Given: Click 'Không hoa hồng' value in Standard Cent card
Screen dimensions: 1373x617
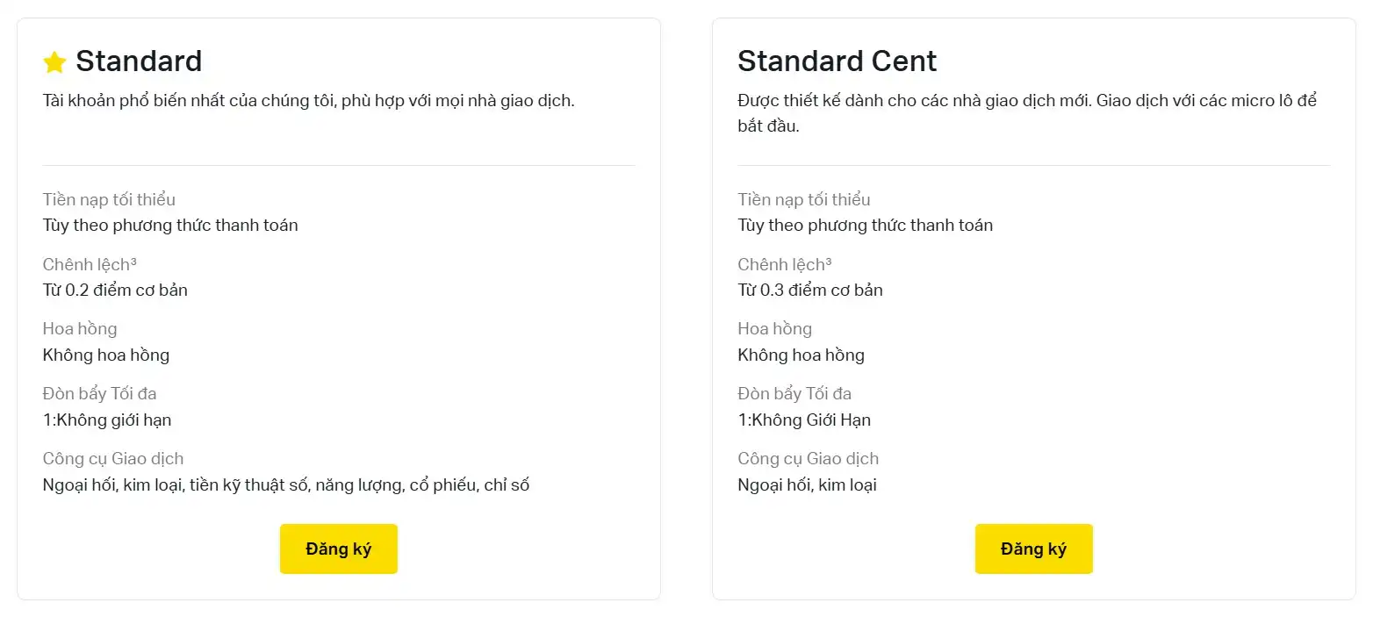Looking at the screenshot, I should 801,355.
